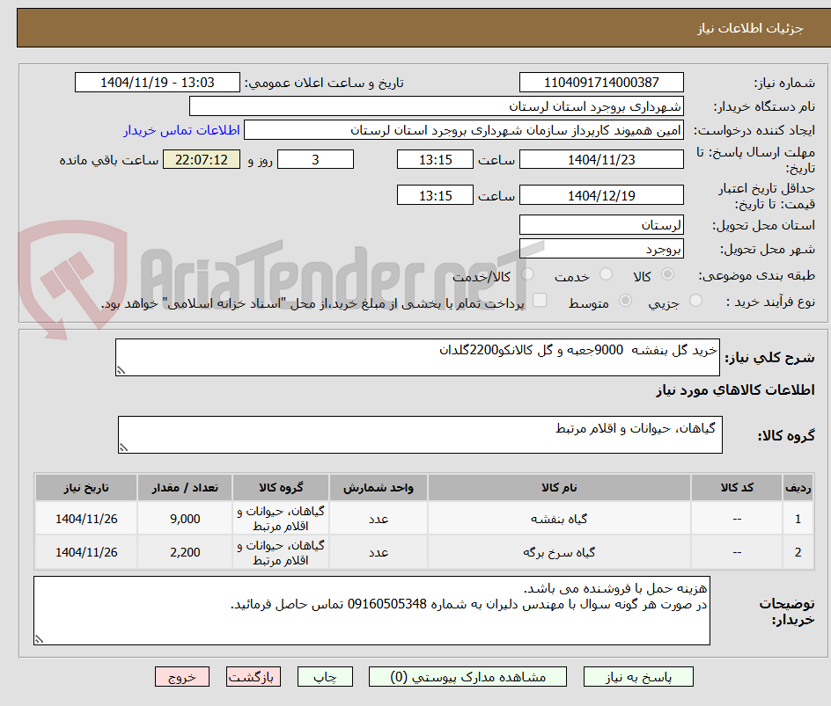Click the response deadline time 13:15
Screen dimensions: 831x706
(x=435, y=159)
